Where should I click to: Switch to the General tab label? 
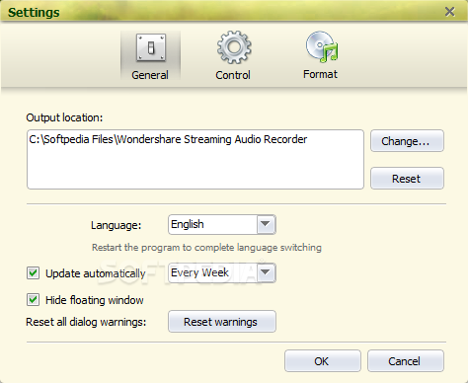[150, 75]
